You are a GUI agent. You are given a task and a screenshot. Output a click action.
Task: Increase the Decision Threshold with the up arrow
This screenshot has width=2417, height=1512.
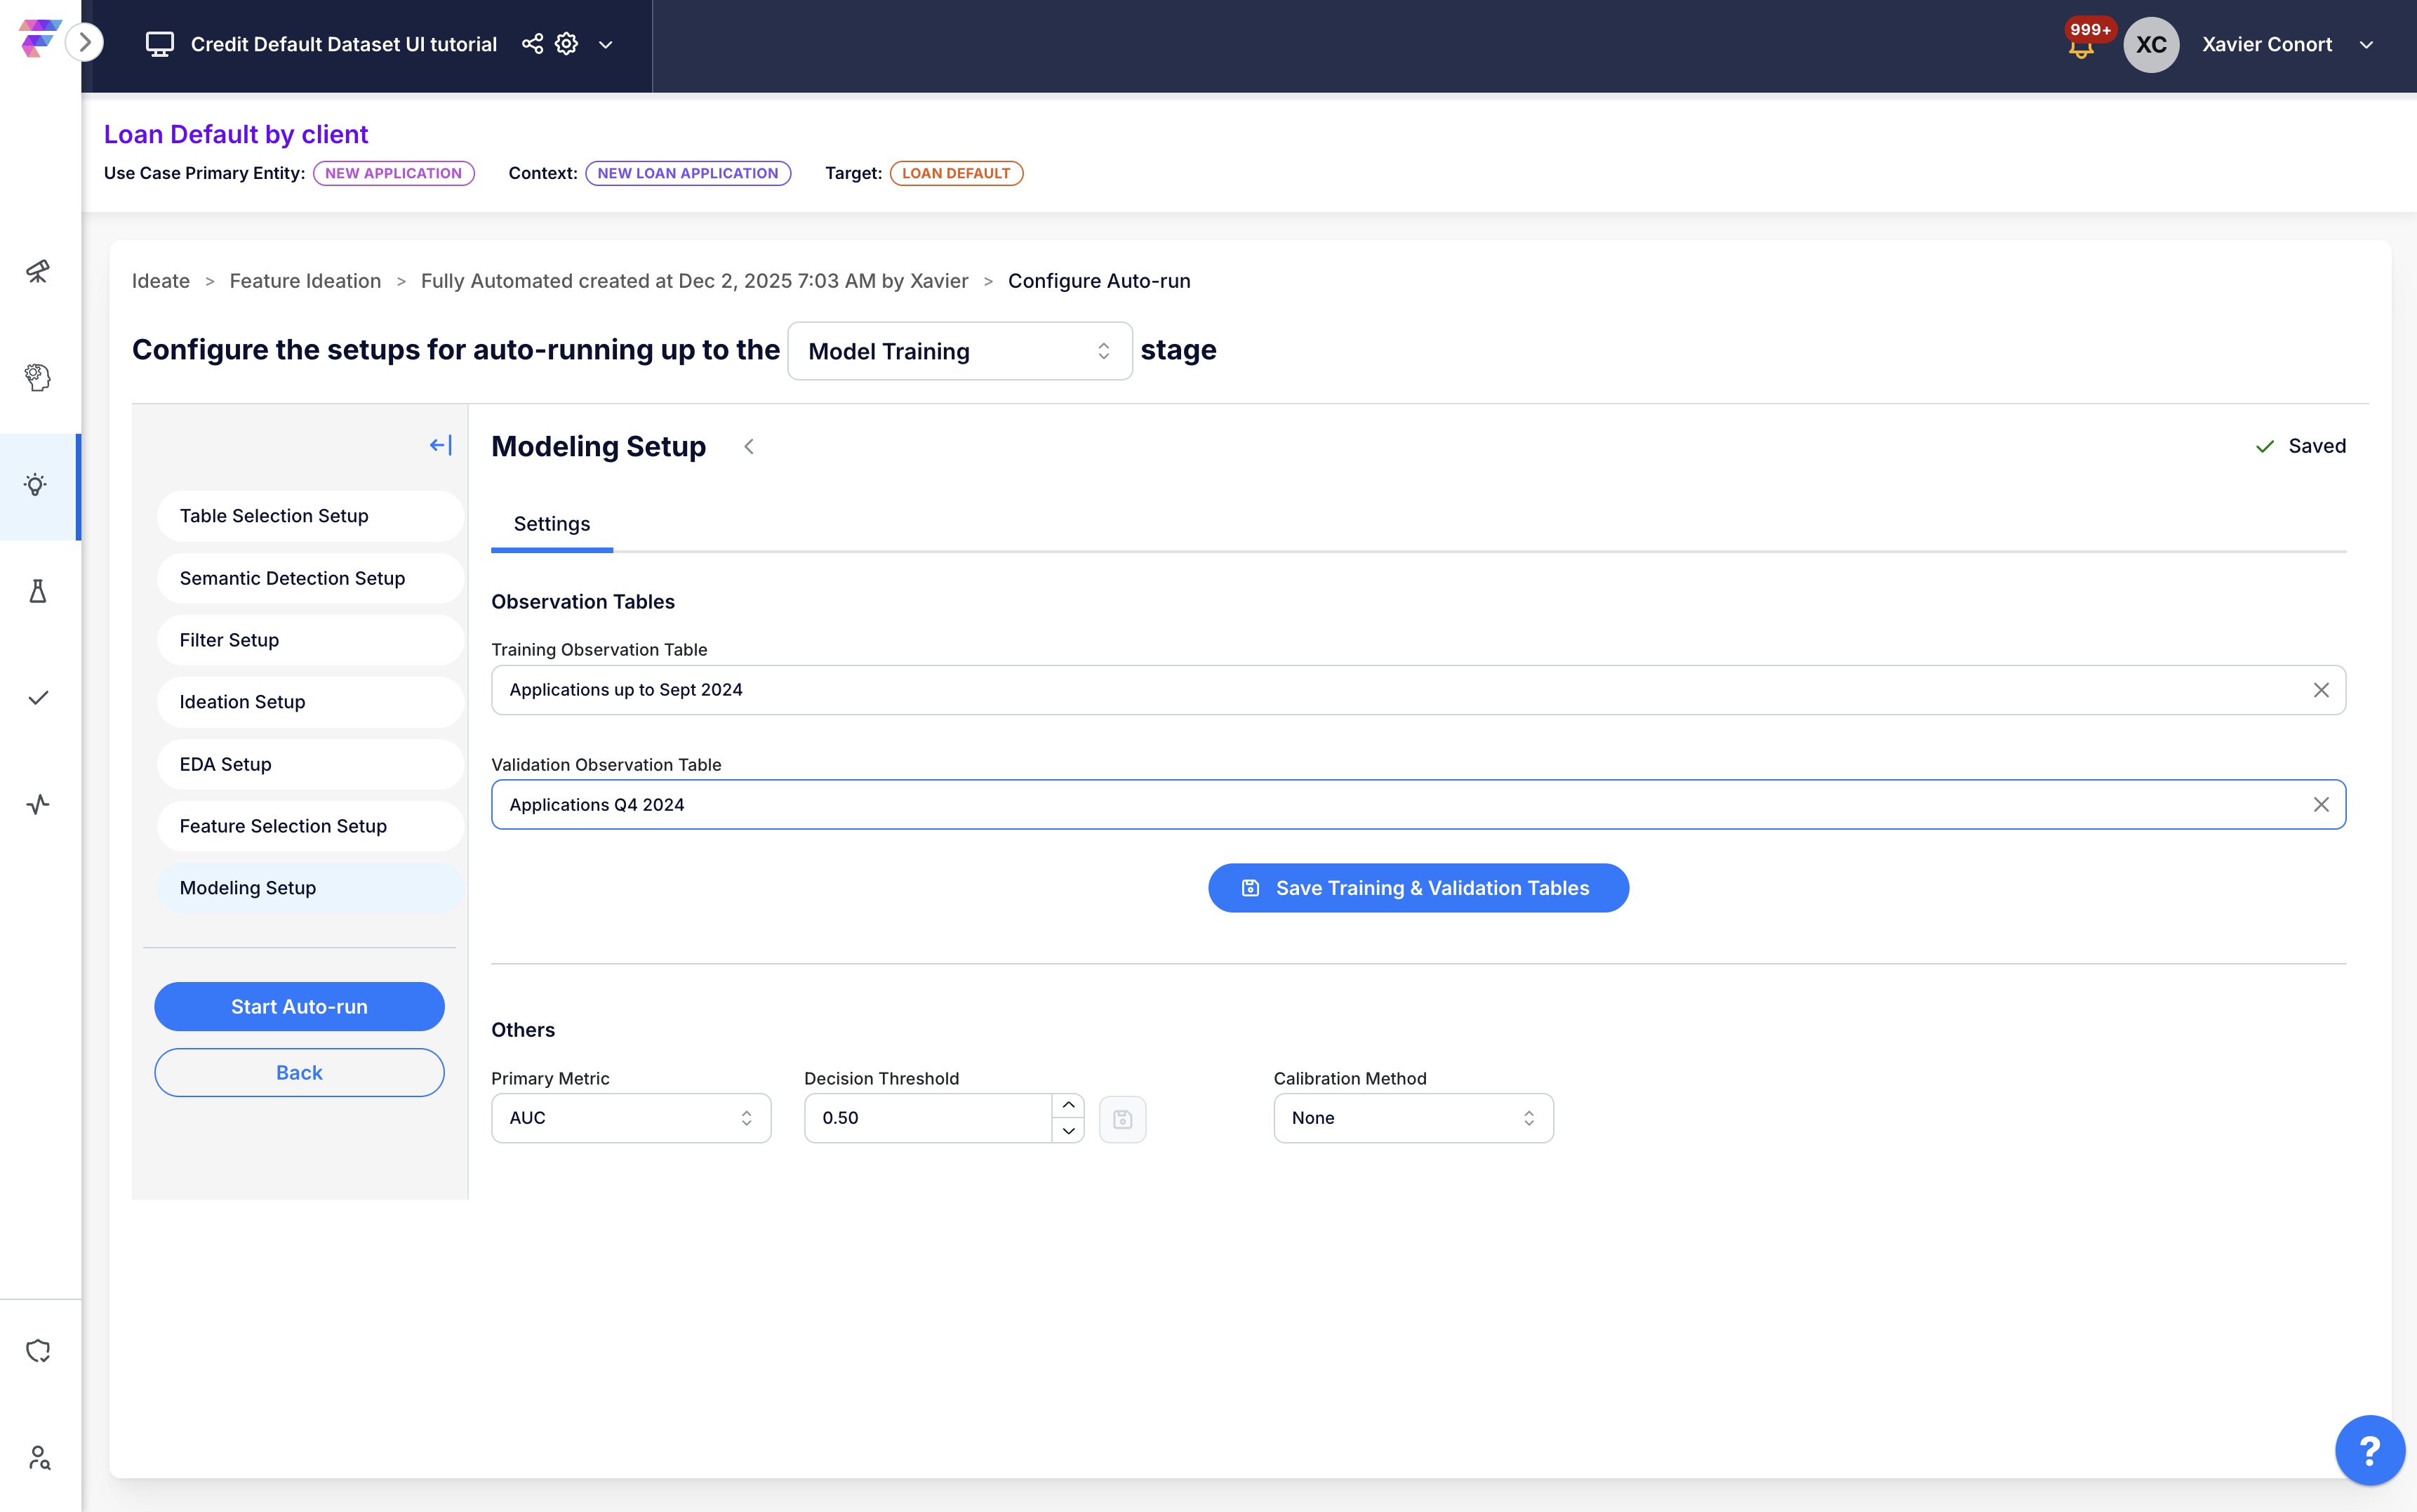coord(1067,1105)
